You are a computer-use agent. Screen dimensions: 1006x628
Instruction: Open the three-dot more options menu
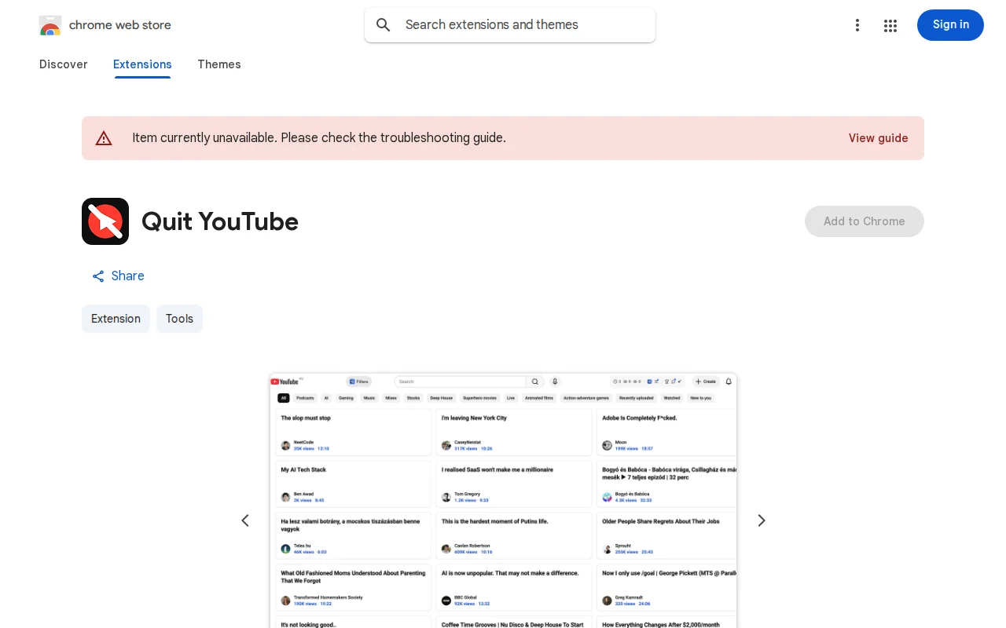tap(857, 25)
